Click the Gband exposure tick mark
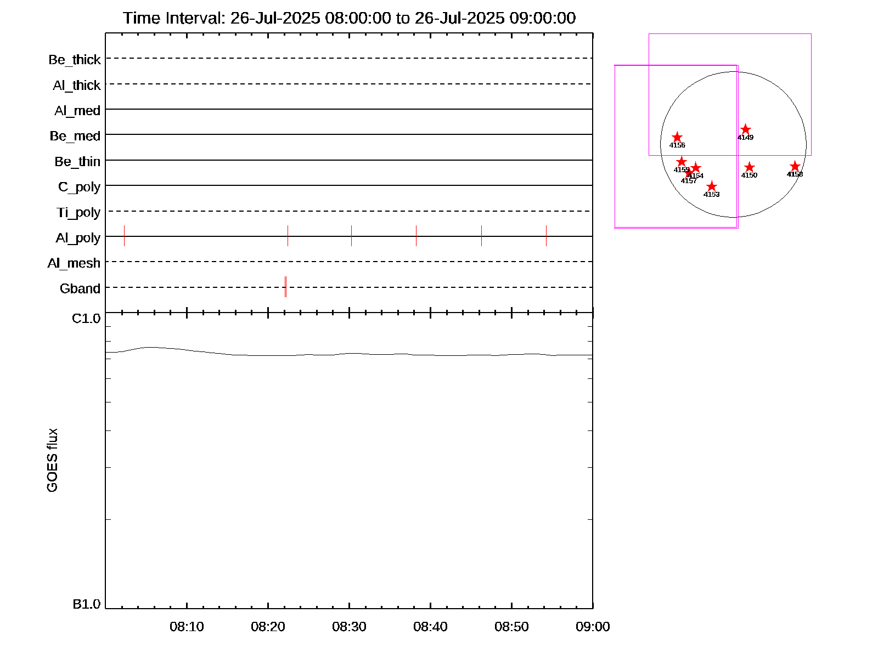878x658 pixels. (285, 287)
